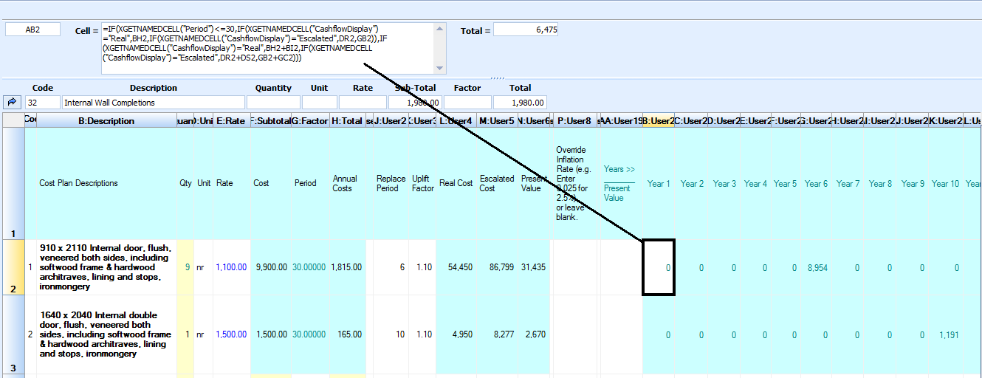
Task: Select the P:User8 column header
Action: click(574, 120)
